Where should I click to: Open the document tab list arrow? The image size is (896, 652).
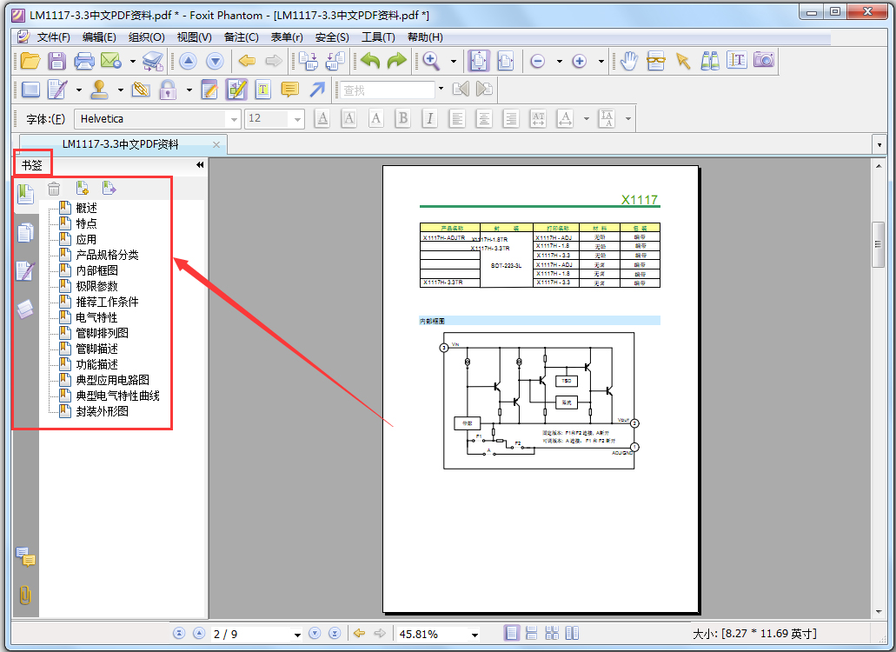click(879, 145)
